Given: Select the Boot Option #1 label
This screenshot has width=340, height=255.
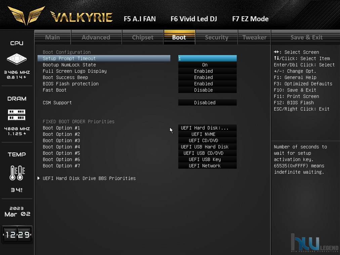Looking at the screenshot, I should (x=61, y=128).
